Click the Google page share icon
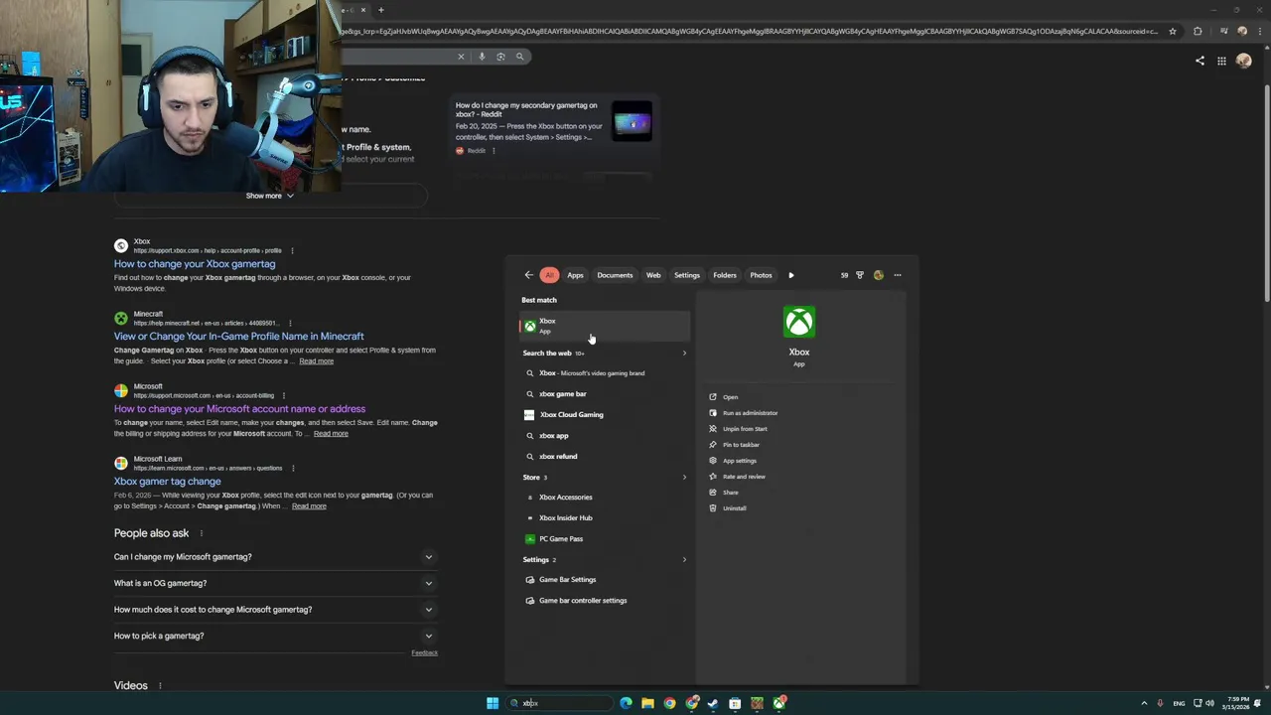This screenshot has width=1271, height=715. pos(1200,61)
